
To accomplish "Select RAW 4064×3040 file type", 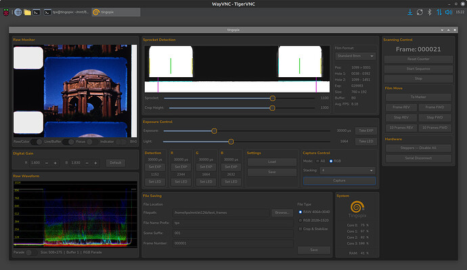I will click(x=301, y=212).
